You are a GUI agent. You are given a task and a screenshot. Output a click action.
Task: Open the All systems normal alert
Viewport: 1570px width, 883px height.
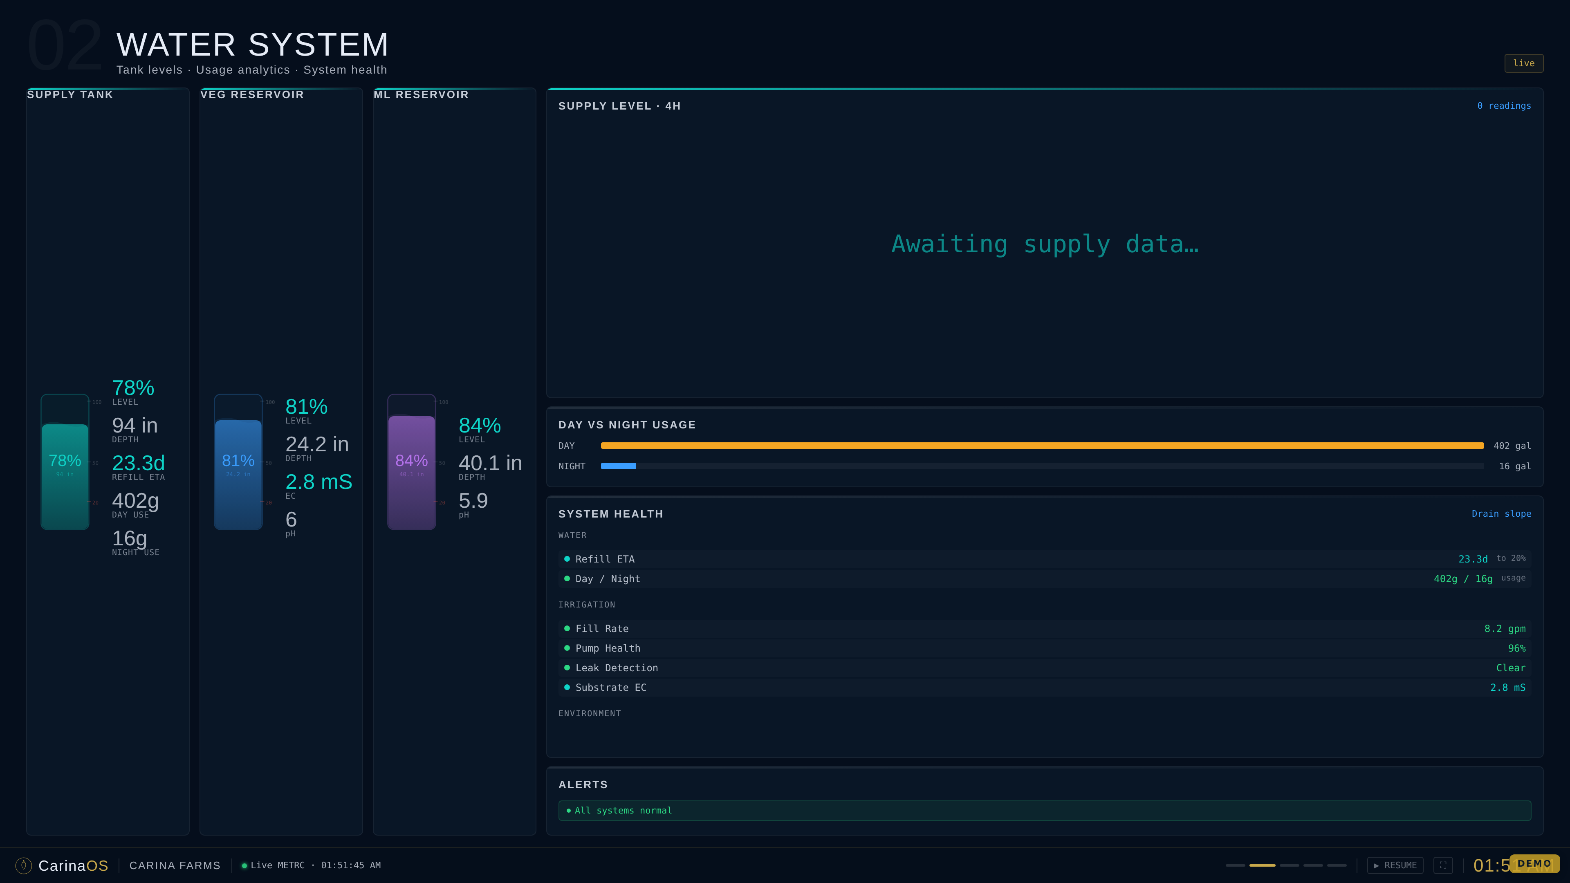1045,811
